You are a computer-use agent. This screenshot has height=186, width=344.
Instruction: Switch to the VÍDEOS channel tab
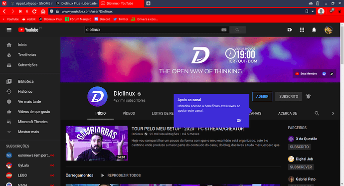pyautogui.click(x=129, y=113)
